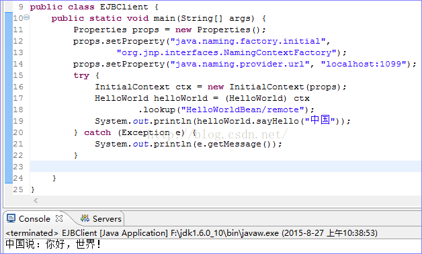Image resolution: width=422 pixels, height=254 pixels.
Task: Click line number 16 in gutter
Action: tap(18, 87)
